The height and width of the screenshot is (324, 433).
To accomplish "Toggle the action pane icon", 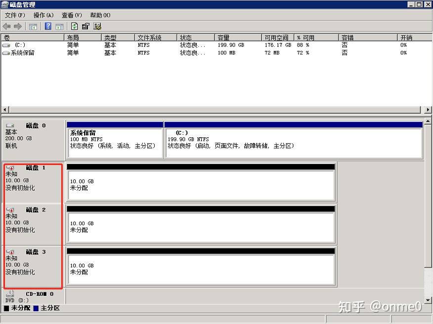I will tap(59, 26).
